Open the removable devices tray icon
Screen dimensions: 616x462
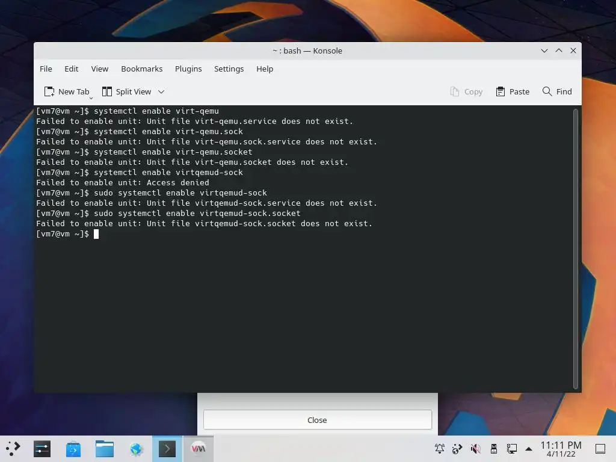pos(494,449)
